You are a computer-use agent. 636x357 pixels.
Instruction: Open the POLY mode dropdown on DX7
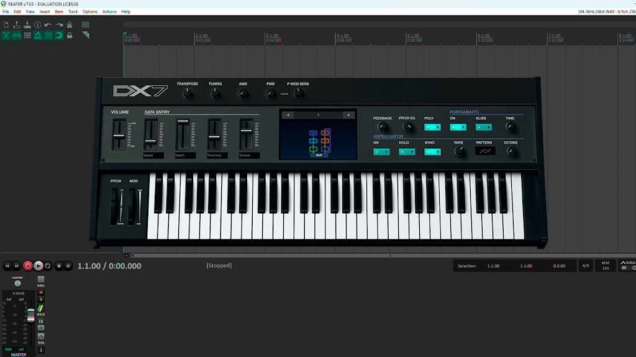[432, 127]
